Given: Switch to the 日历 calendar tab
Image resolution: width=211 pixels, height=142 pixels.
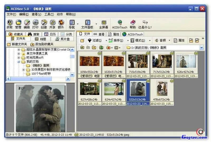Looking at the screenshot, I should tap(50, 34).
